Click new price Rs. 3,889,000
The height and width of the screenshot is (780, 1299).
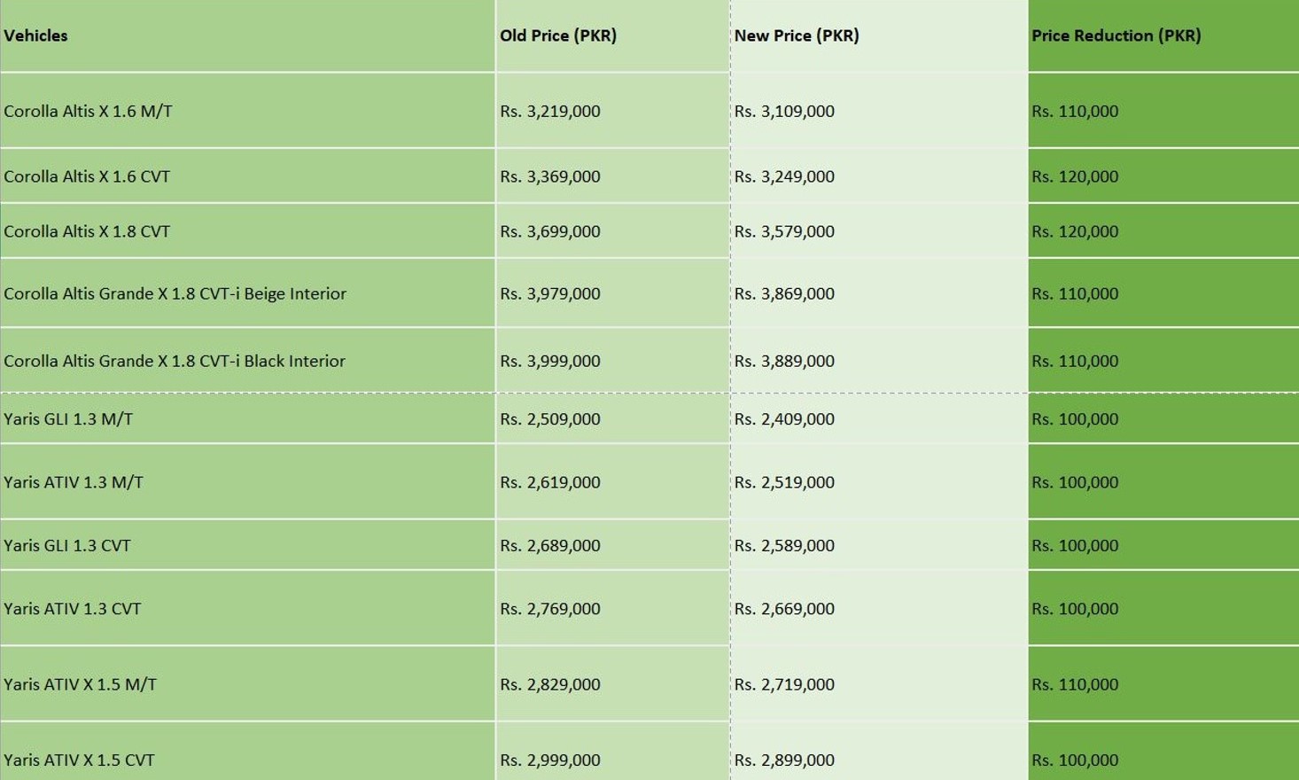point(879,361)
